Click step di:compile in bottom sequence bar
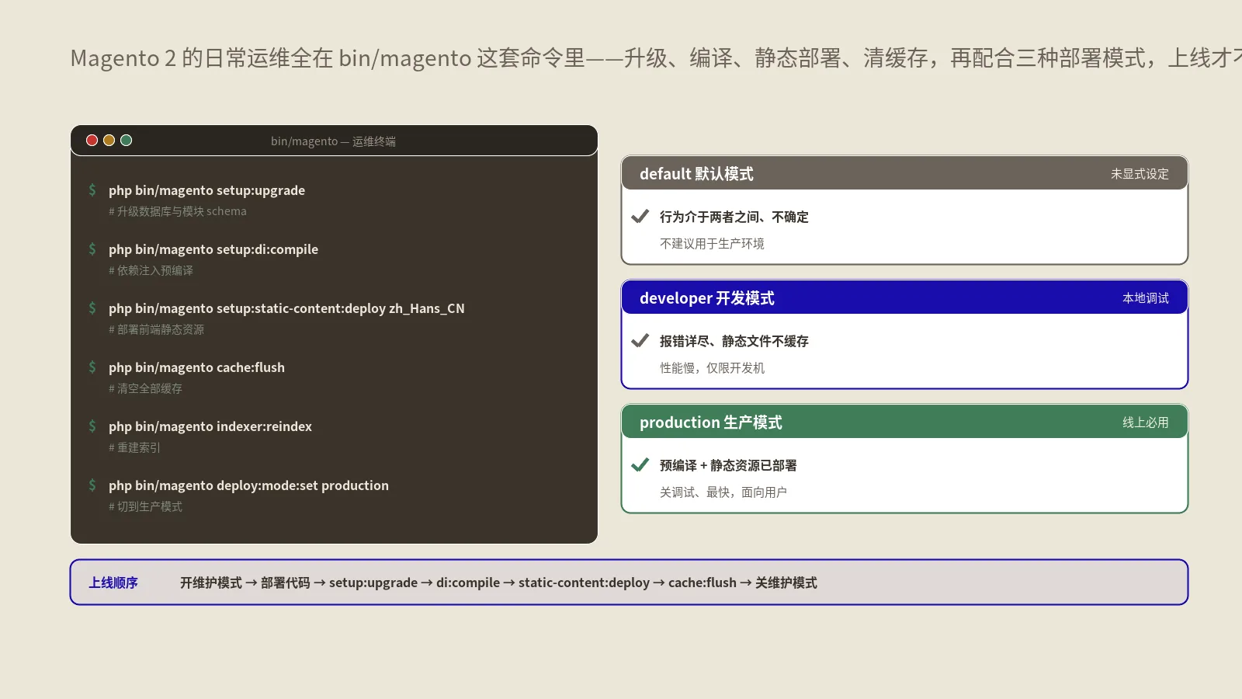Screen dimensions: 1242x699 [x=468, y=582]
